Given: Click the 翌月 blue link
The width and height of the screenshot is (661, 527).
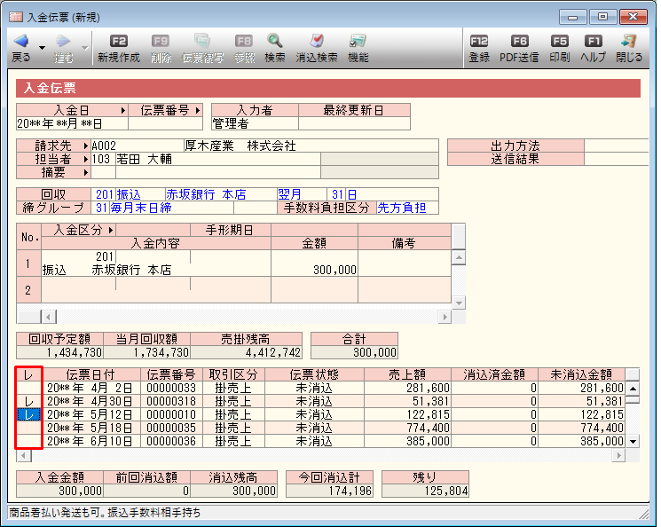Looking at the screenshot, I should coord(289,194).
